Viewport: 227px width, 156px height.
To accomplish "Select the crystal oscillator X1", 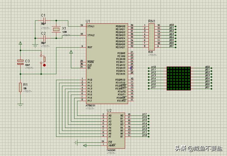I will [56, 29].
